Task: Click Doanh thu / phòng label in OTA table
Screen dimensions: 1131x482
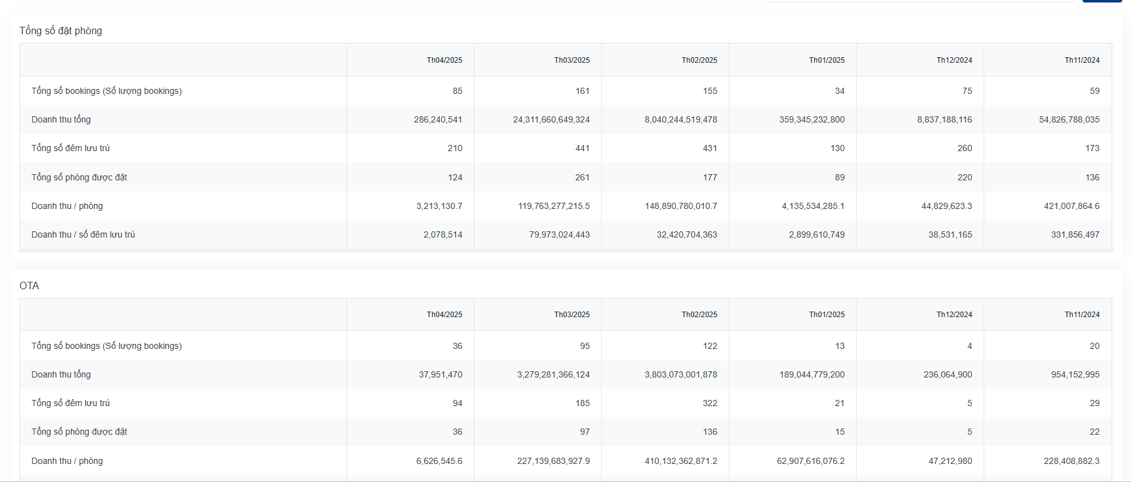Action: (x=67, y=461)
